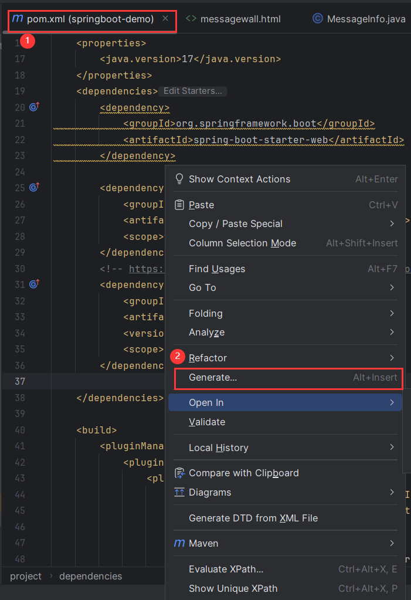Expand the Refactor submenu arrow

pos(392,358)
